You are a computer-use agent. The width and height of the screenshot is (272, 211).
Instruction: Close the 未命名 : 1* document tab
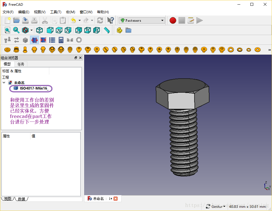(116, 199)
